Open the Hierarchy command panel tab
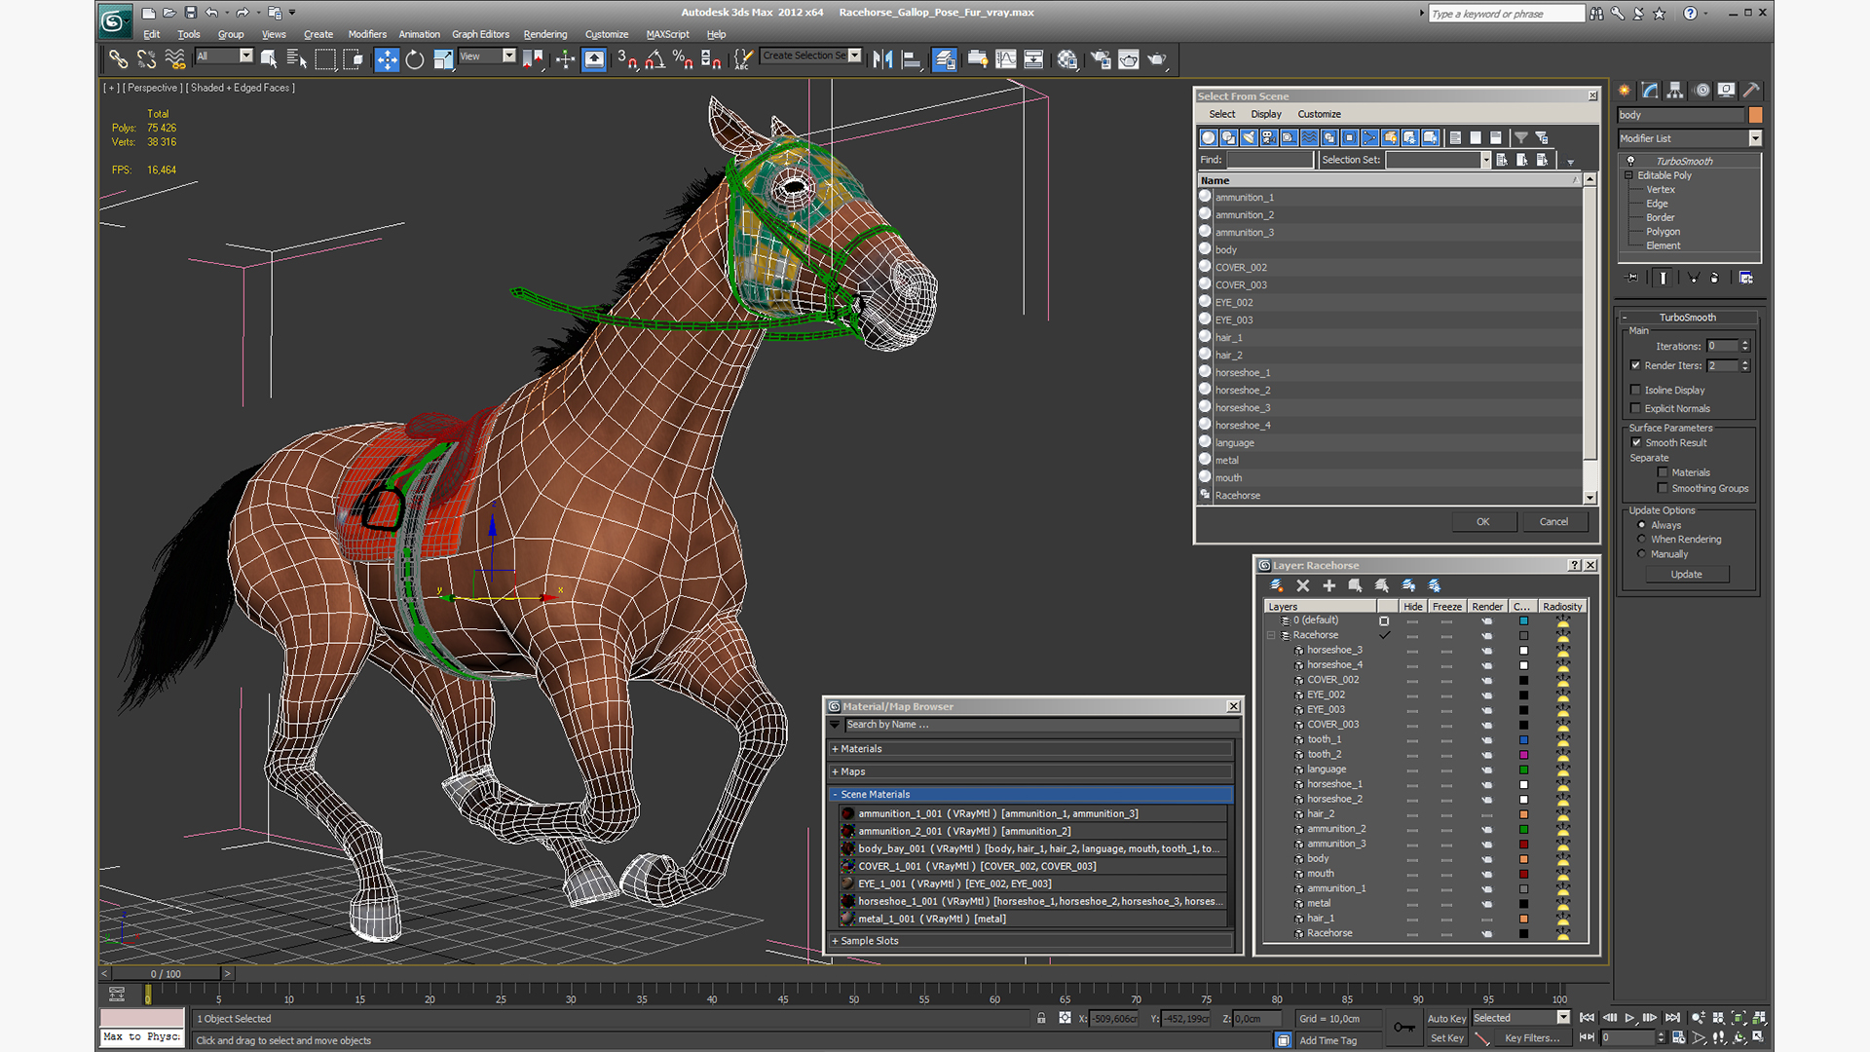Viewport: 1870px width, 1052px height. pos(1675,90)
